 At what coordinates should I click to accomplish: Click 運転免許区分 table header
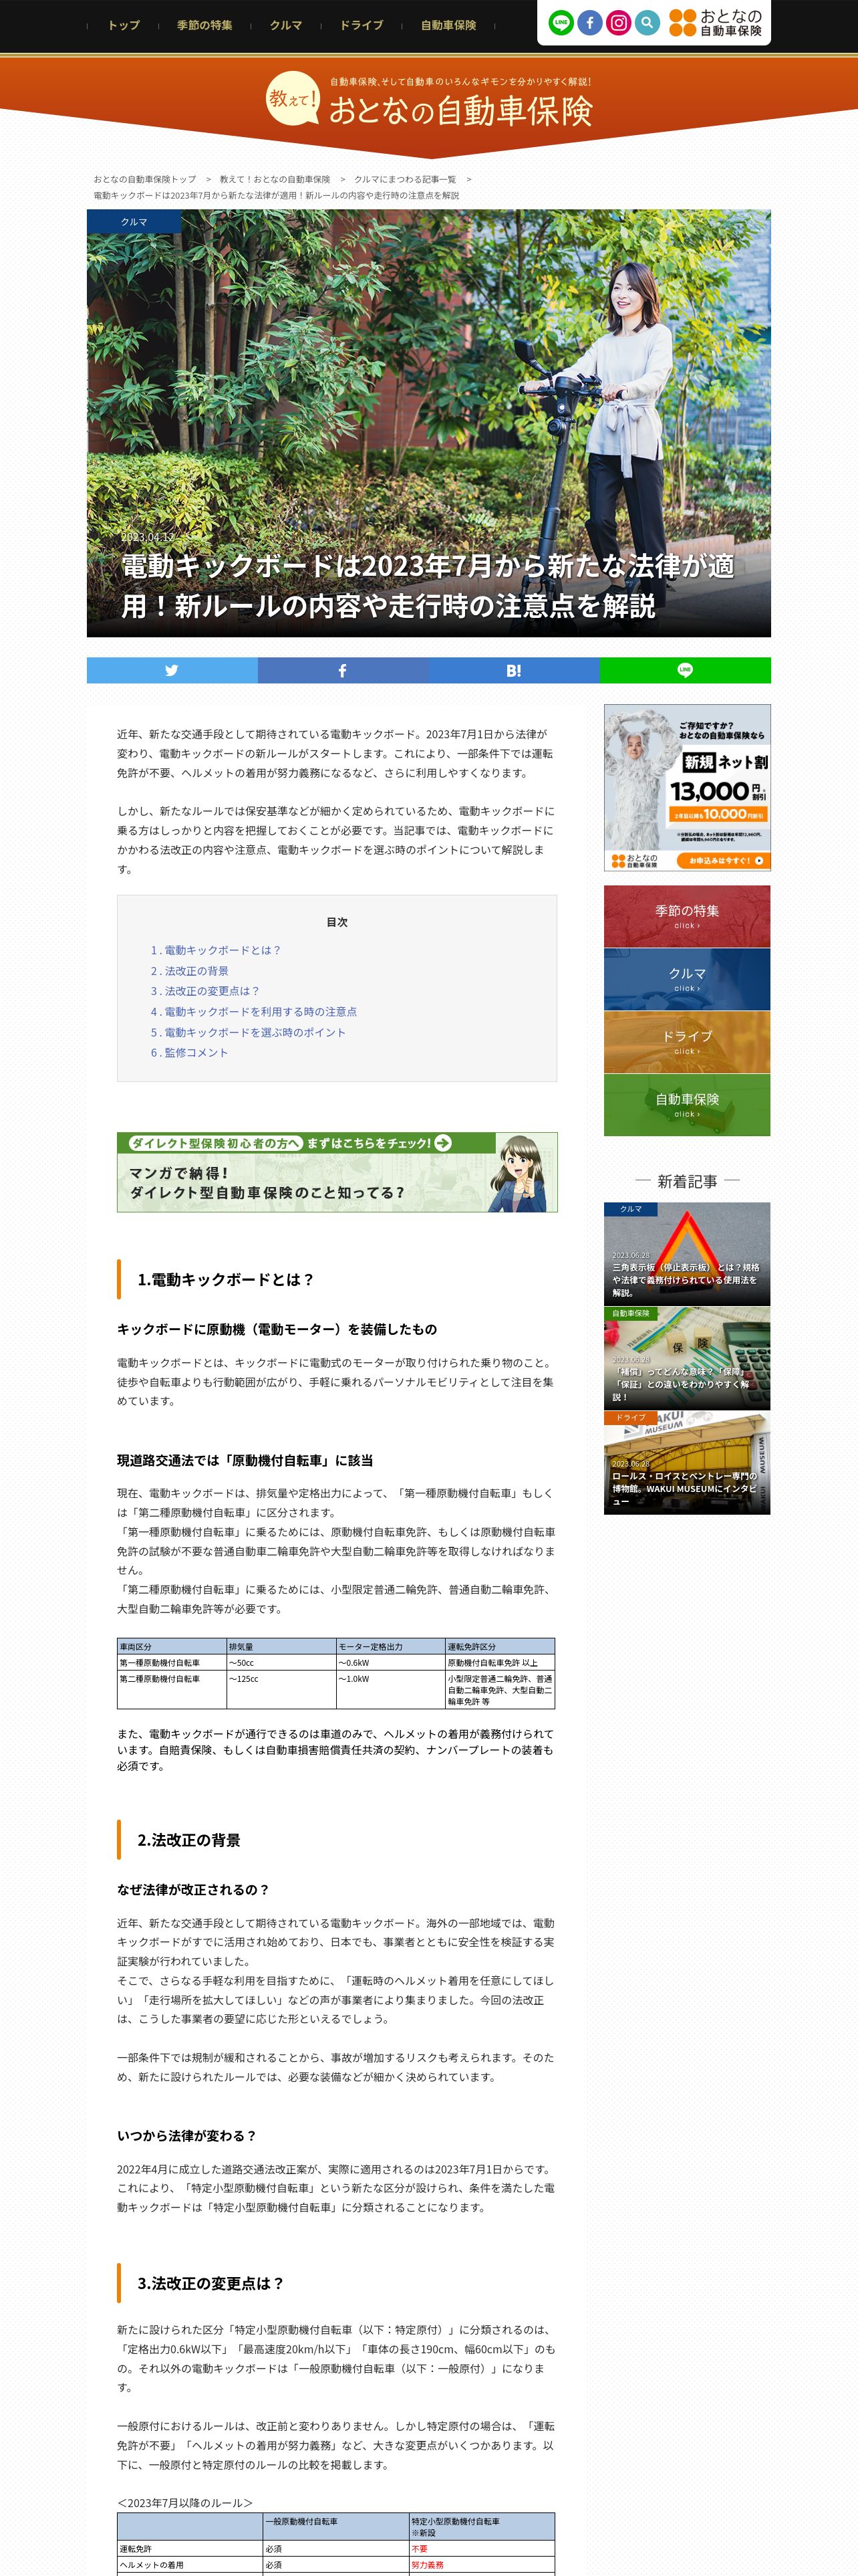tap(499, 1646)
